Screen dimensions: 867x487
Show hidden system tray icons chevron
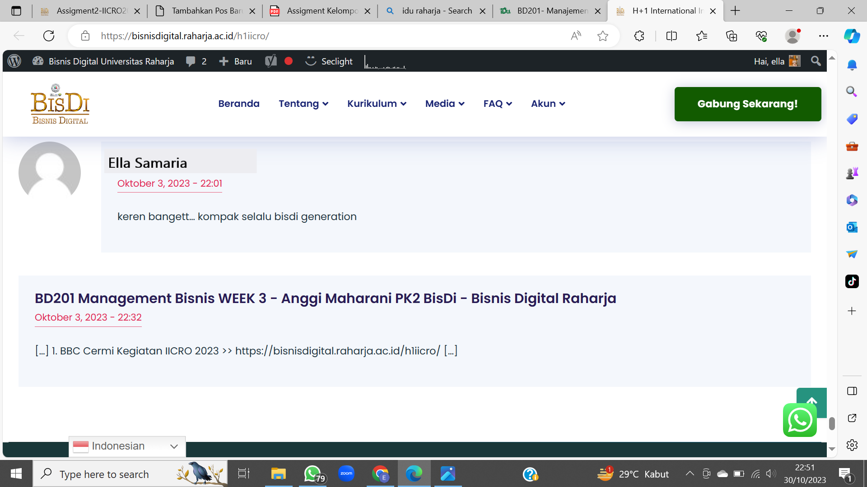tap(690, 473)
